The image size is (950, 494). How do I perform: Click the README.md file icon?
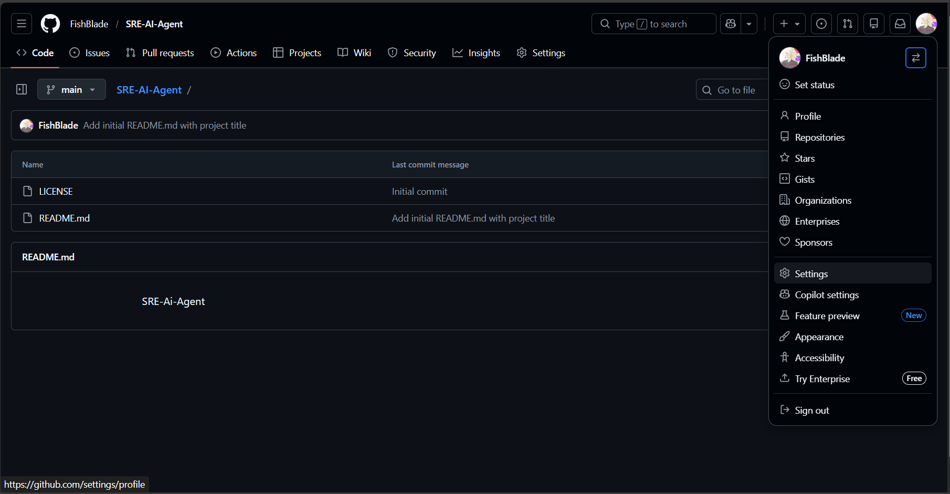28,218
